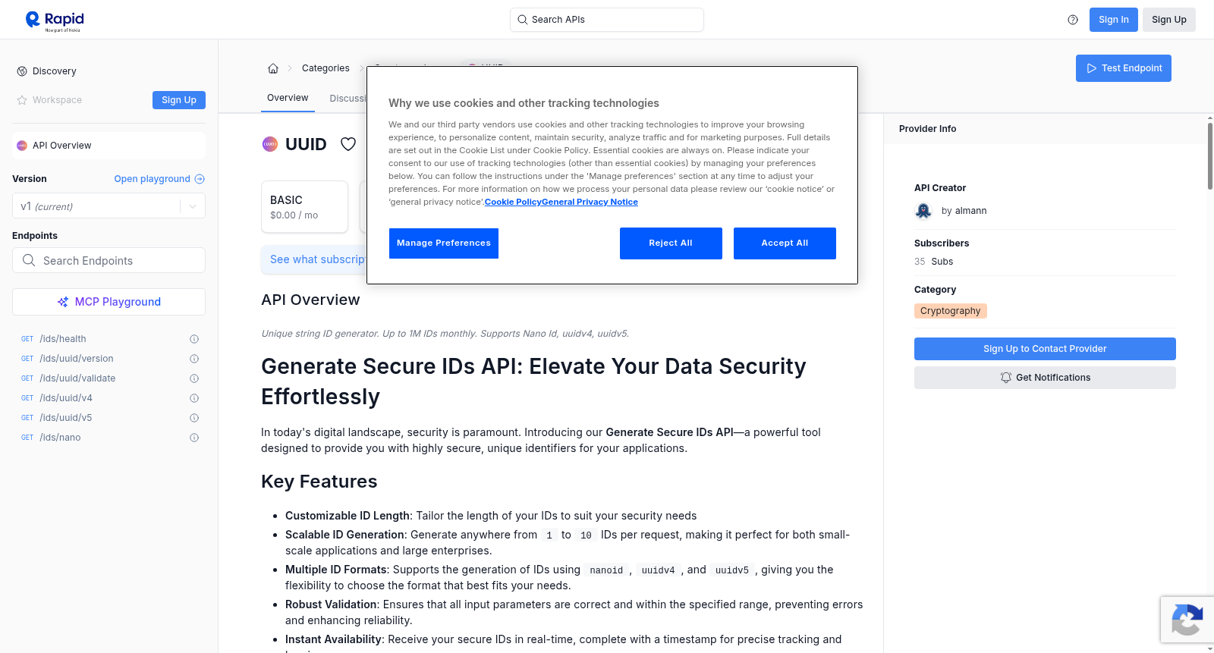This screenshot has width=1214, height=653.
Task: Click the header Sign Up button
Action: click(1168, 20)
